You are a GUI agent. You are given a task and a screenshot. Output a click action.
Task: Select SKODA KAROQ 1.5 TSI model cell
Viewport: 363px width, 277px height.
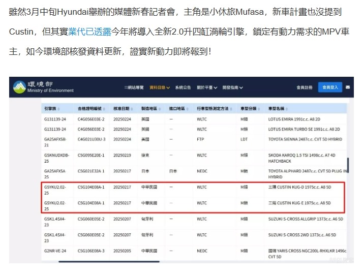[x=301, y=158]
